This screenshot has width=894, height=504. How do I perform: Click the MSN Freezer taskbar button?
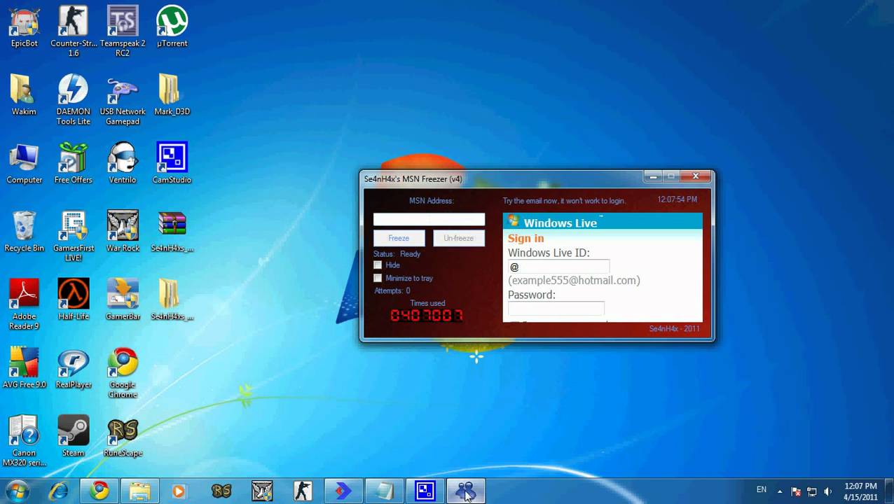click(x=466, y=491)
